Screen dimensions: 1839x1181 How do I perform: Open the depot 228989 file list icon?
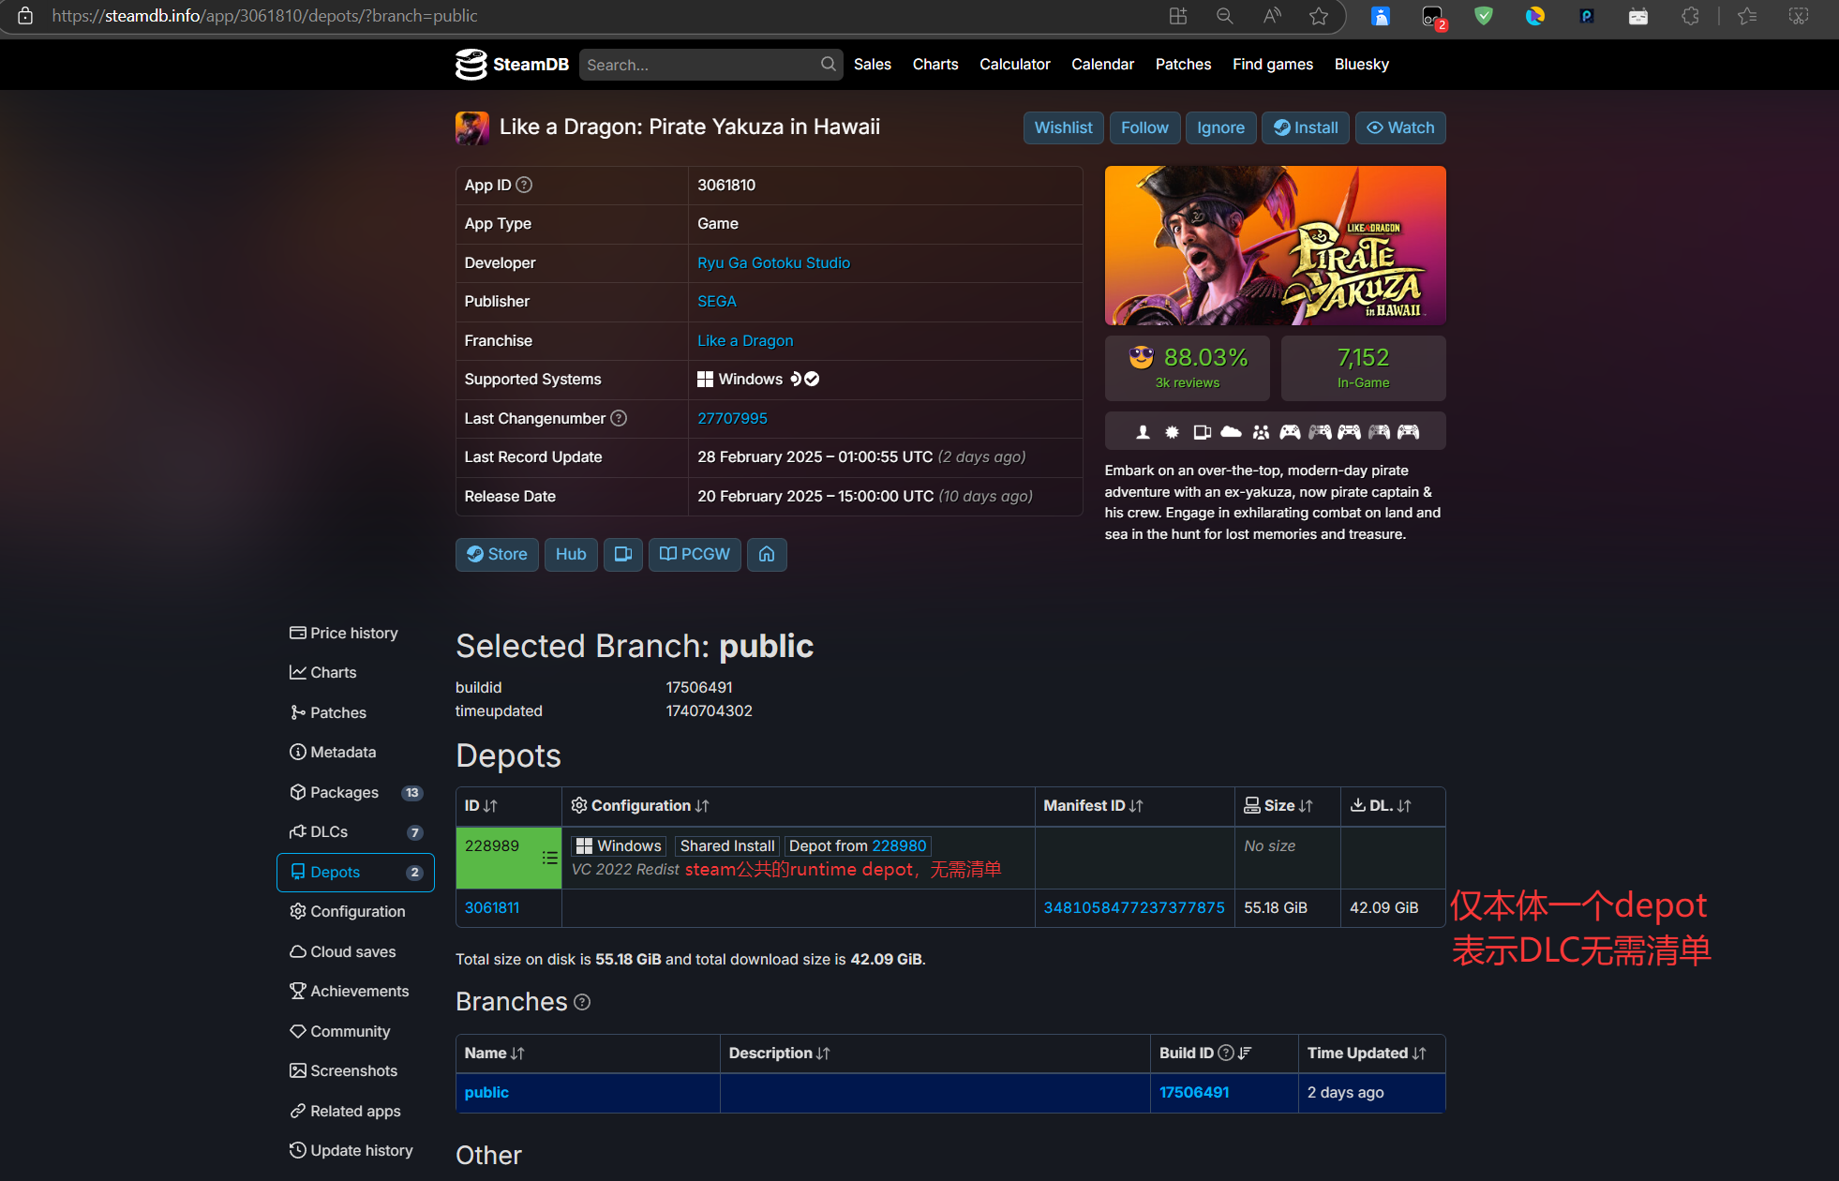(550, 857)
